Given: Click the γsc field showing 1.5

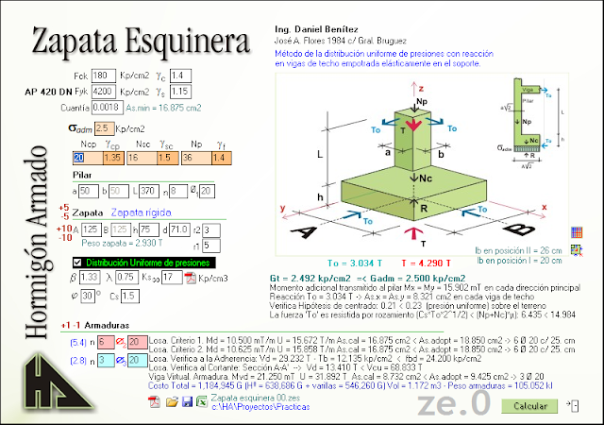Looking at the screenshot, I should pos(168,158).
